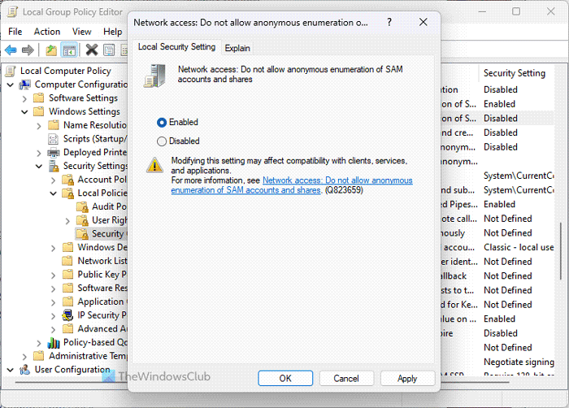Select the Local Security Setting tab
This screenshot has width=569, height=408.
pyautogui.click(x=176, y=47)
